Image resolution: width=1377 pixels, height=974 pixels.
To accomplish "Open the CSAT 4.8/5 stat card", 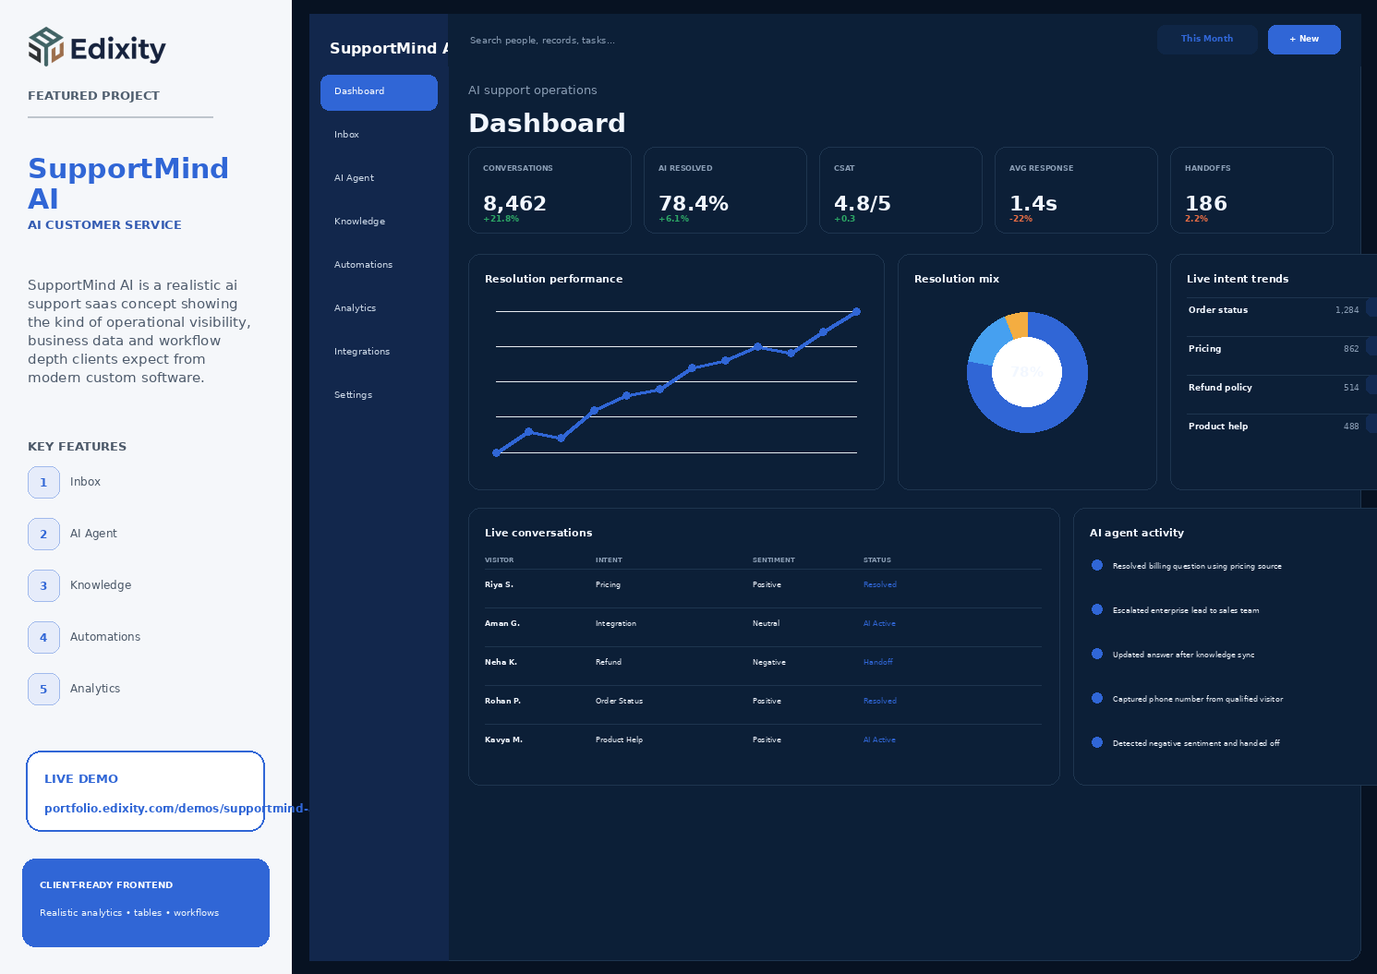I will coord(900,190).
